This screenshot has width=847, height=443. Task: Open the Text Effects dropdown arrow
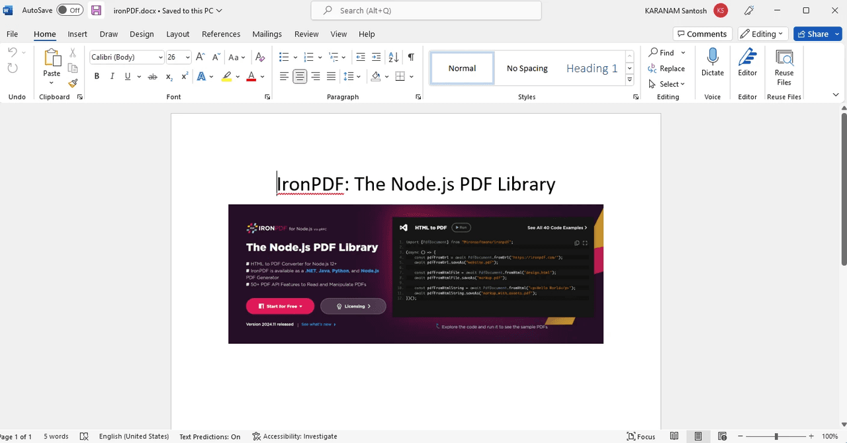click(212, 77)
